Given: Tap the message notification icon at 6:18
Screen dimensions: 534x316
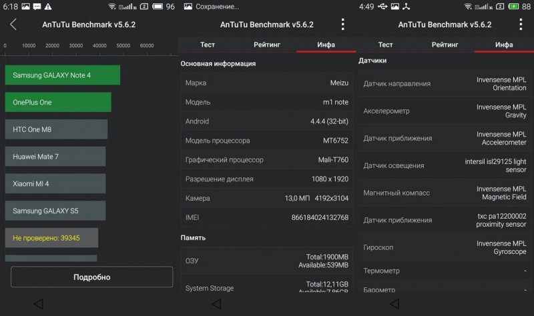Looking at the screenshot, I should 37,7.
